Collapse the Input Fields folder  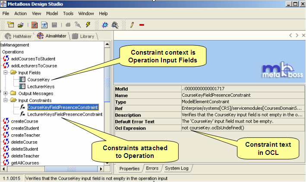pyautogui.click(x=6, y=72)
